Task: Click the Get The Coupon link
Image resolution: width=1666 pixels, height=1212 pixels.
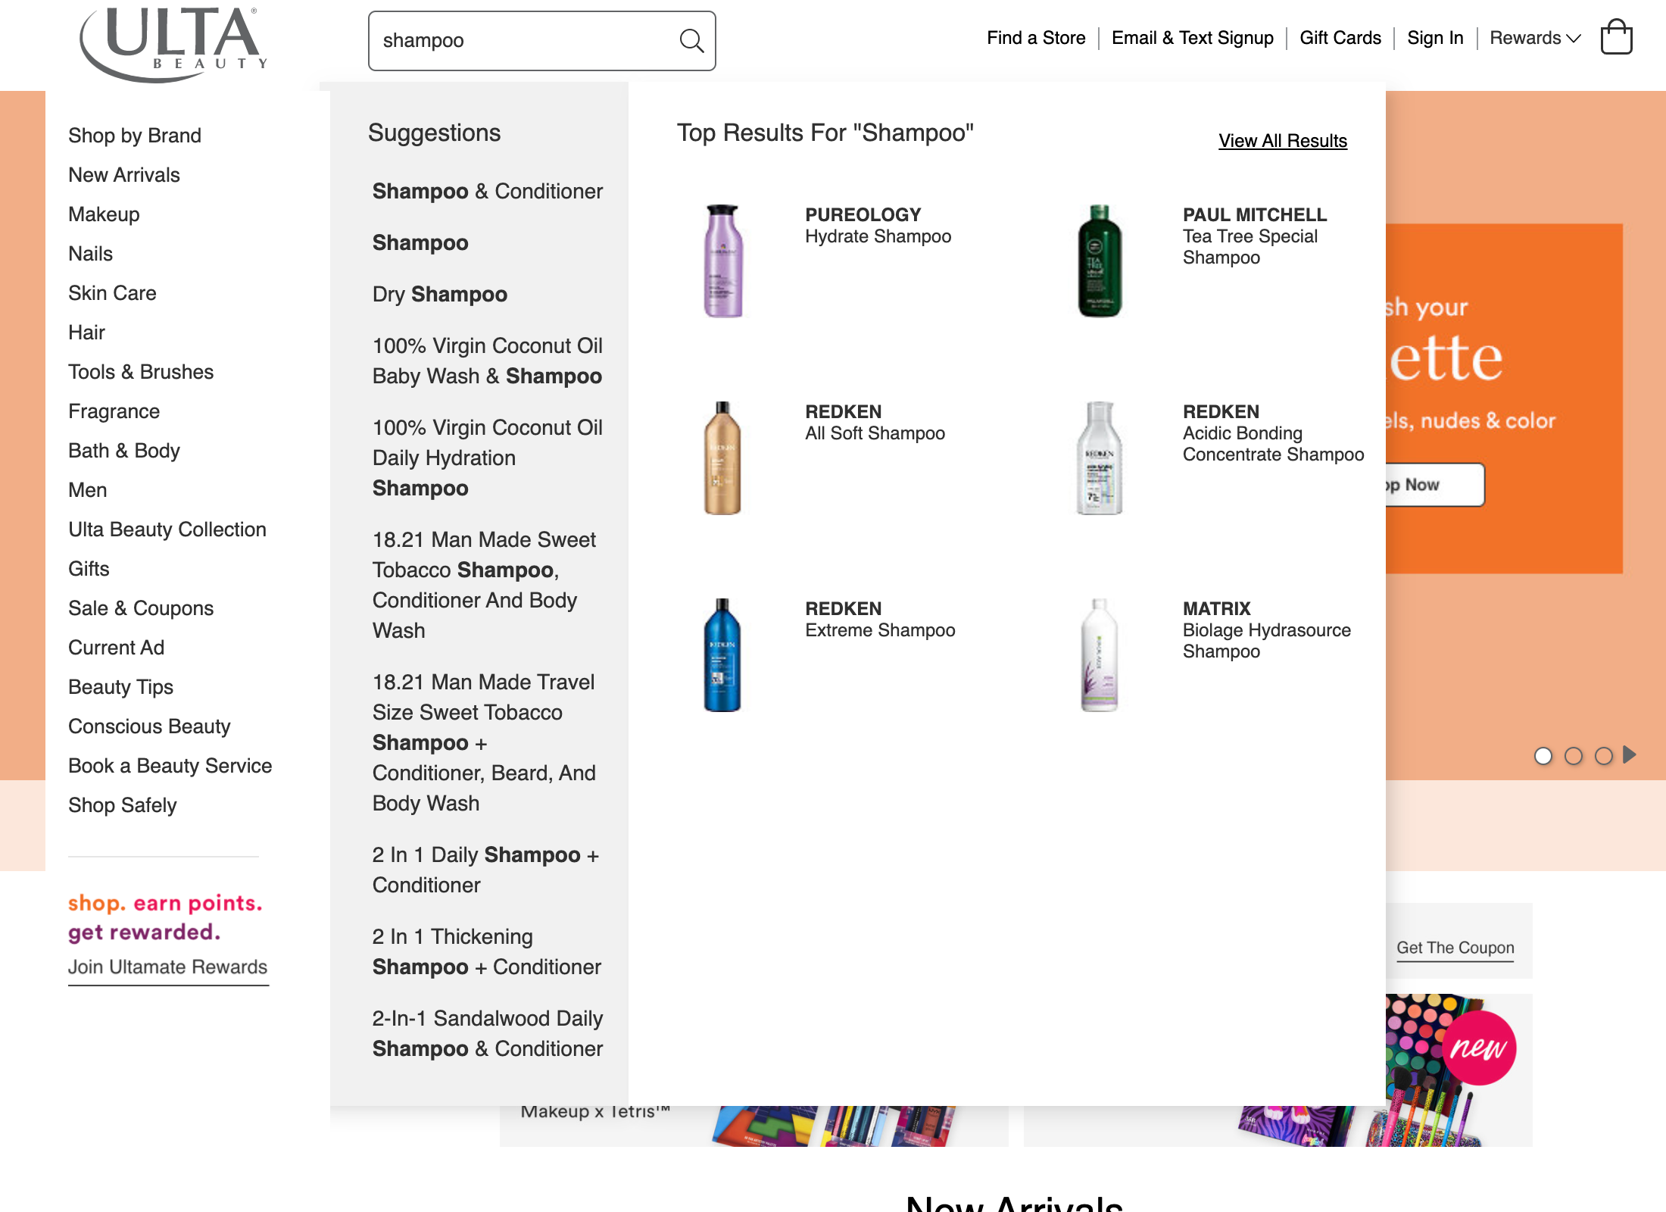Action: click(1455, 947)
